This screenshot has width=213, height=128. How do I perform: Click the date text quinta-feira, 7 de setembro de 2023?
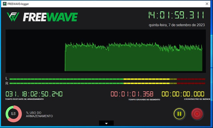177,25
